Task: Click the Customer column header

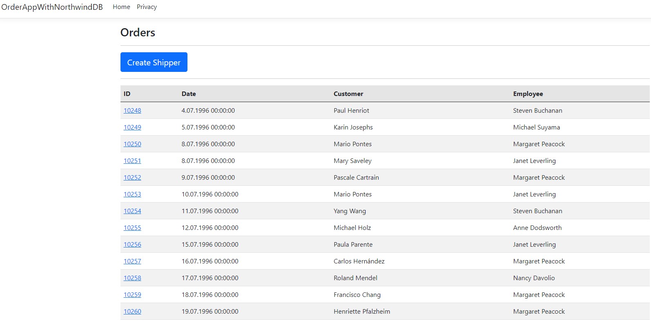Action: [348, 94]
